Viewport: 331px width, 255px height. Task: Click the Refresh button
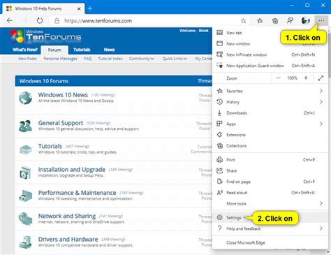pyautogui.click(x=40, y=21)
